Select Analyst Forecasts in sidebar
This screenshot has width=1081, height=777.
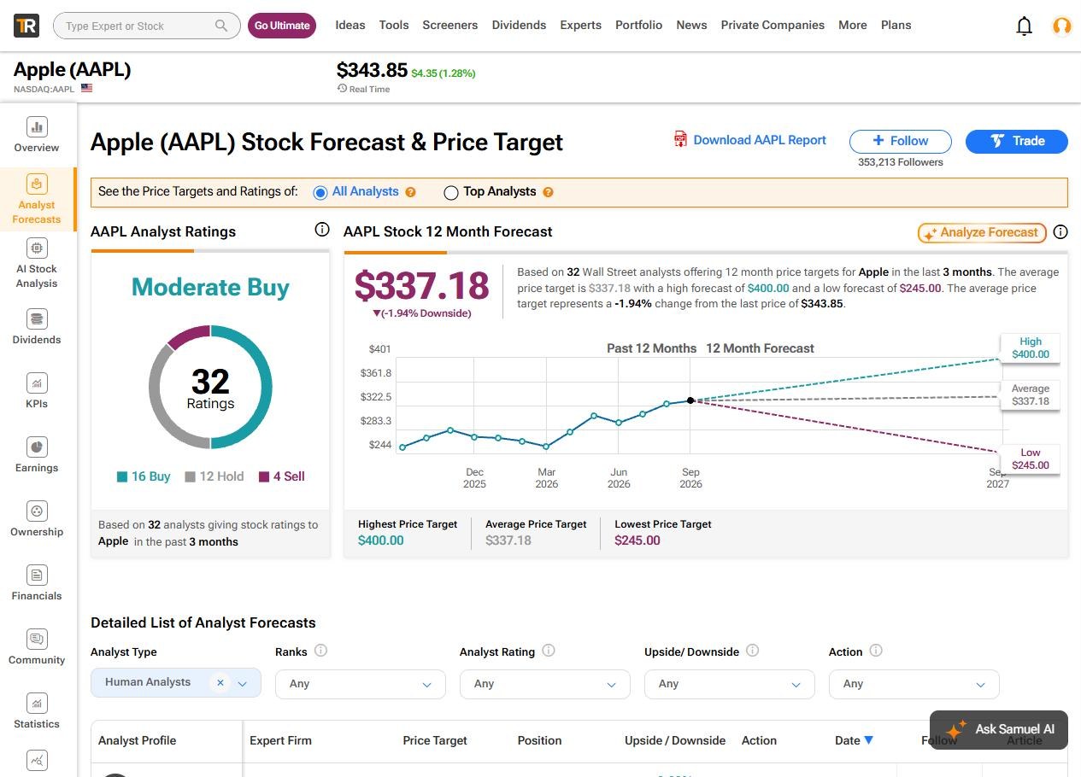click(x=37, y=199)
